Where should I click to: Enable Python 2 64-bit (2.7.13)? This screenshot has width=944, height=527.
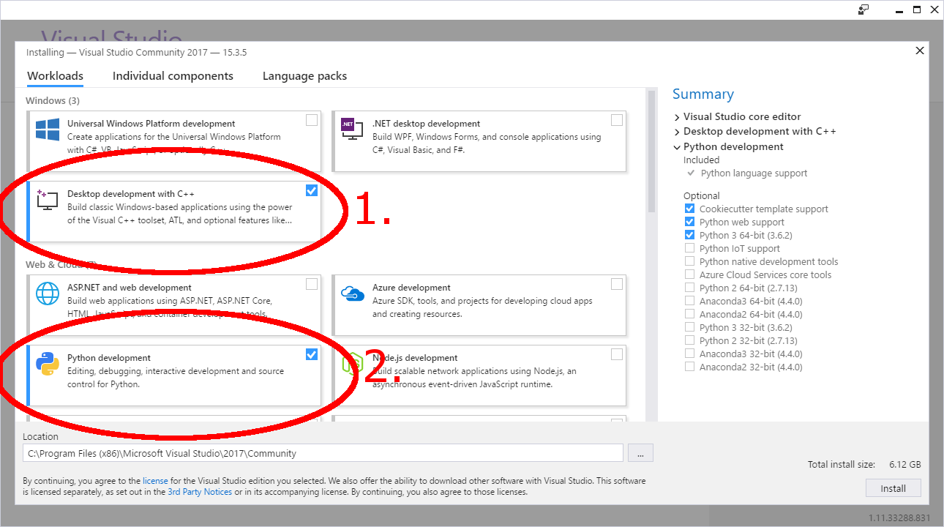point(689,288)
